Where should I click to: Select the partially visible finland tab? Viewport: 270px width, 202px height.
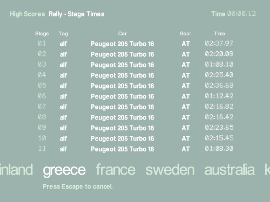click(x=16, y=170)
